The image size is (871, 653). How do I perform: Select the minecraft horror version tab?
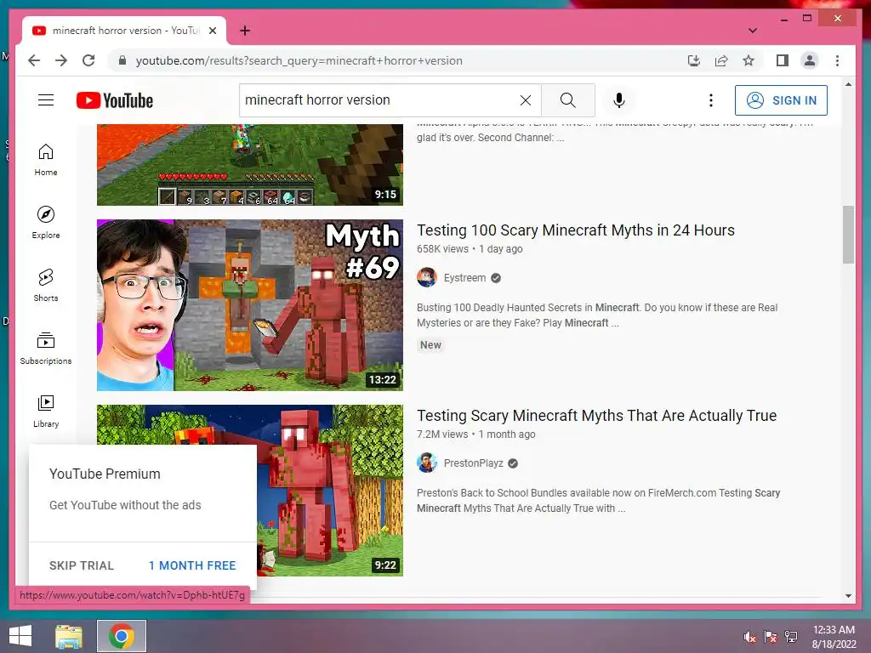coord(125,31)
